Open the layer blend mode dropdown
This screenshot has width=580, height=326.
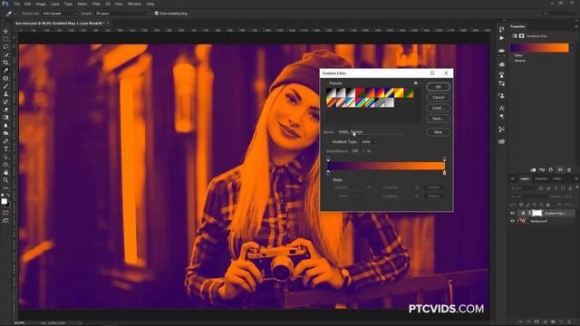click(528, 197)
